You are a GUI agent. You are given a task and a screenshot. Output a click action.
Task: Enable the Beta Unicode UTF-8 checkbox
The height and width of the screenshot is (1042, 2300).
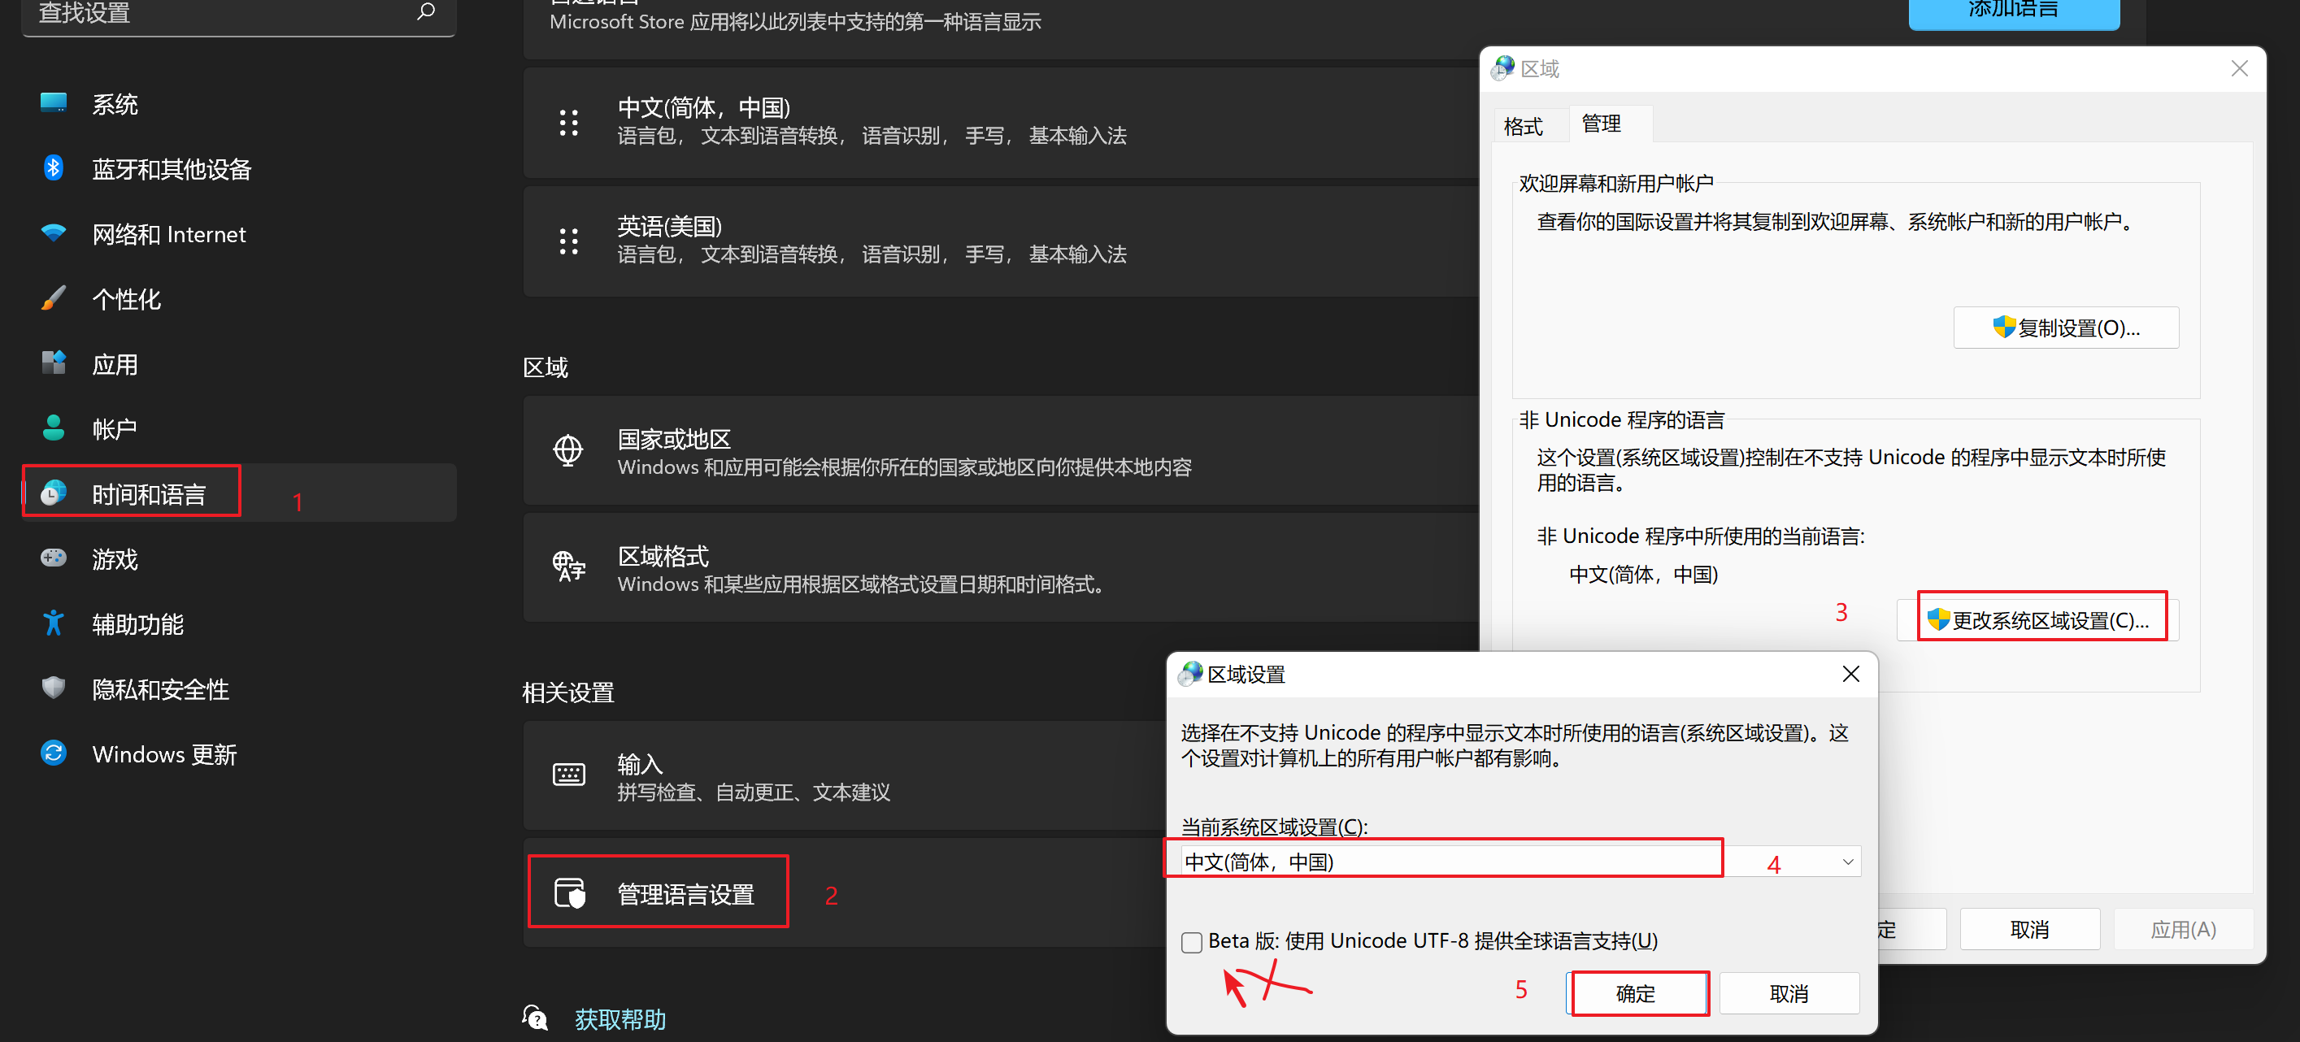(1191, 942)
